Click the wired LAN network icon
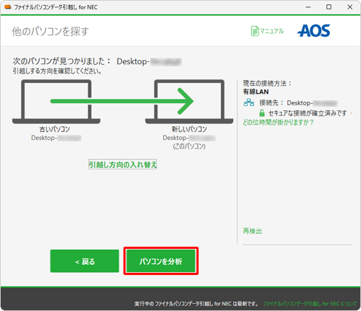Viewport: 361px width, 311px height. 249,103
